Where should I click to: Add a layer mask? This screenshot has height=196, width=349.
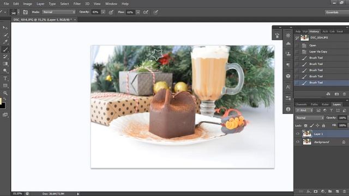click(316, 191)
